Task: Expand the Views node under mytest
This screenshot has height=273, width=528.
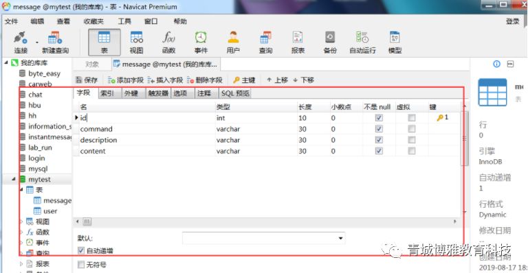Action: click(x=21, y=222)
